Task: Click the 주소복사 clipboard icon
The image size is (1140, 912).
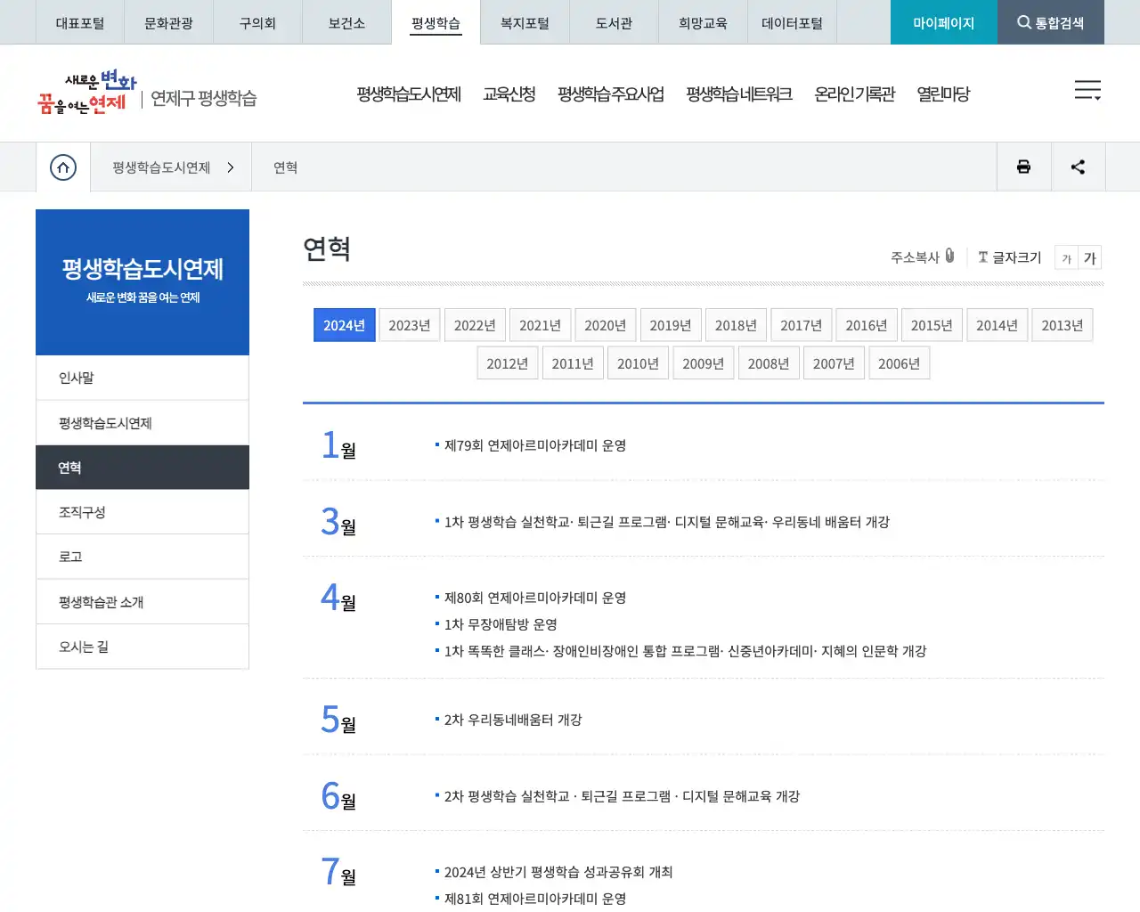Action: click(949, 256)
